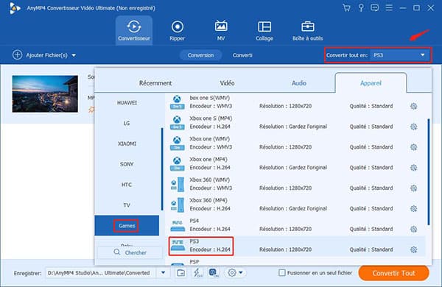The image size is (442, 287).
Task: Open settings gear for Xbox one (MP4)
Action: 413,168
